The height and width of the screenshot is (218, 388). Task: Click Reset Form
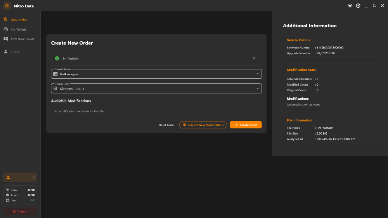pyautogui.click(x=166, y=125)
